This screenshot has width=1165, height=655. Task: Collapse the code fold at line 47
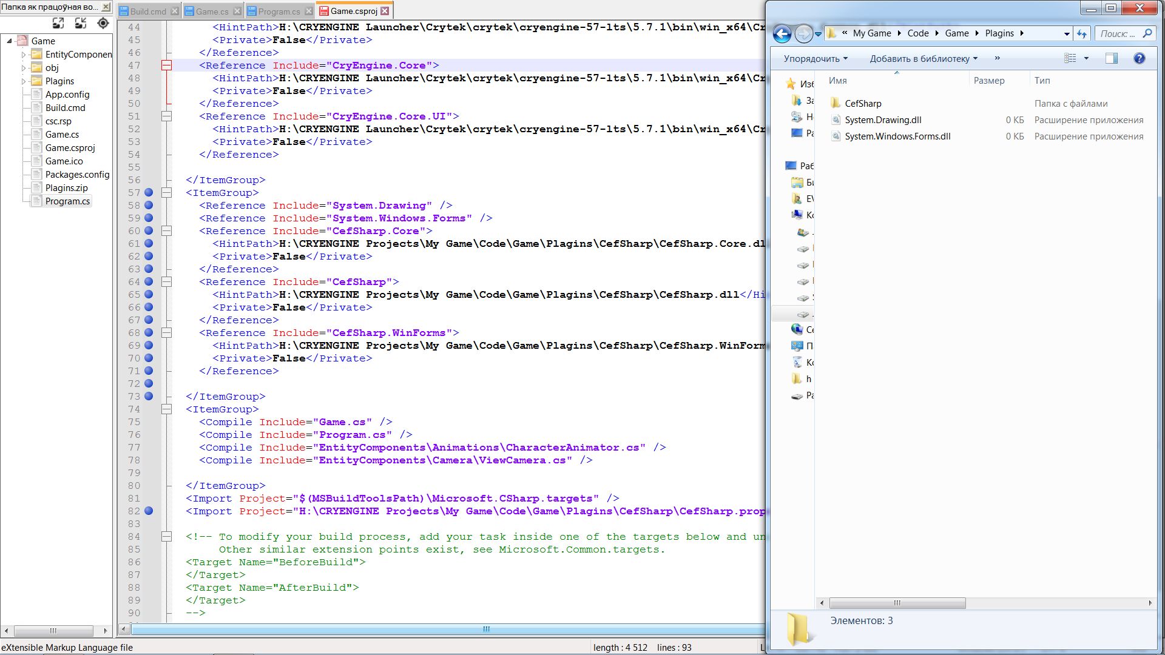[x=166, y=65]
